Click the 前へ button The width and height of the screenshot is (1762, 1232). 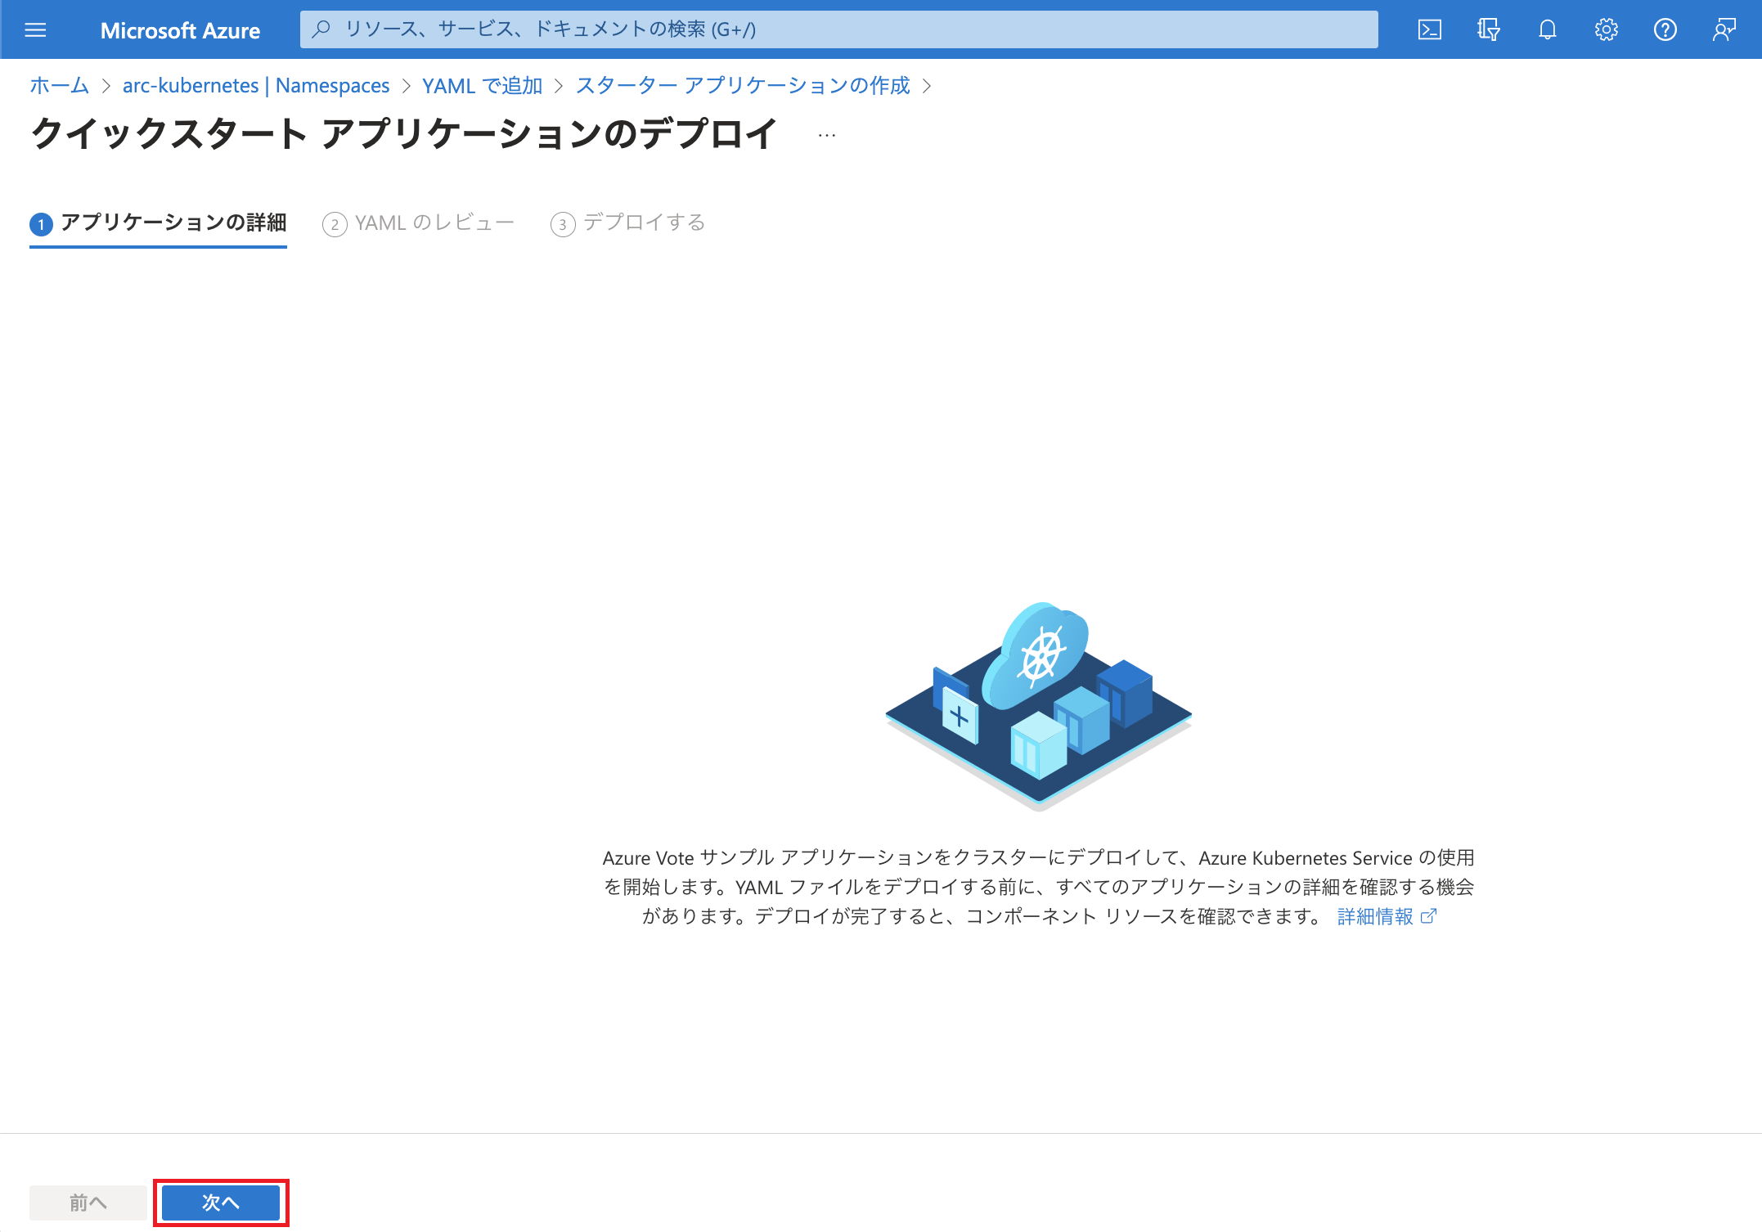[x=88, y=1203]
